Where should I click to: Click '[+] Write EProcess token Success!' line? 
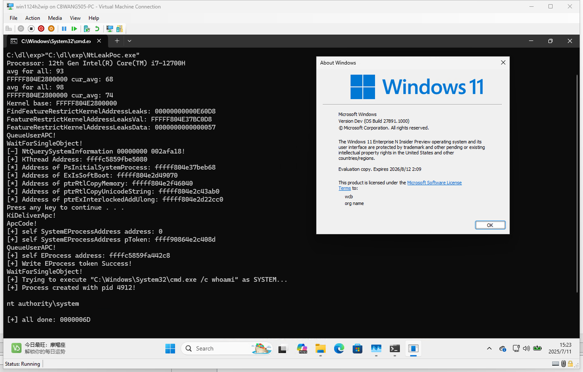point(69,263)
